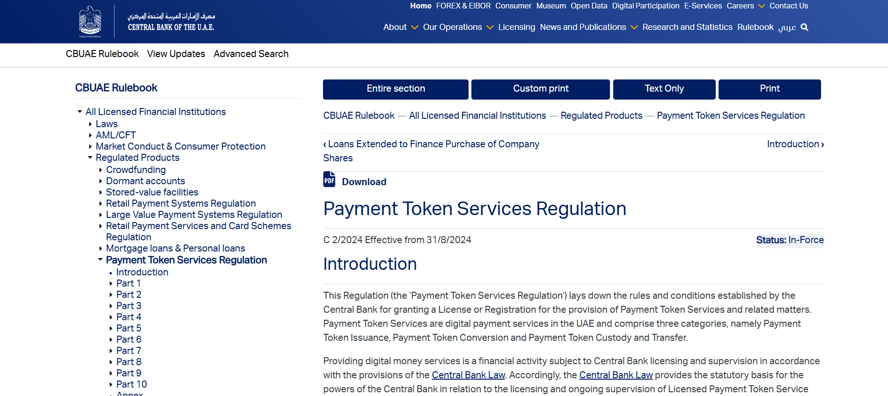The image size is (888, 396).
Task: Click the Text Only button
Action: 664,89
